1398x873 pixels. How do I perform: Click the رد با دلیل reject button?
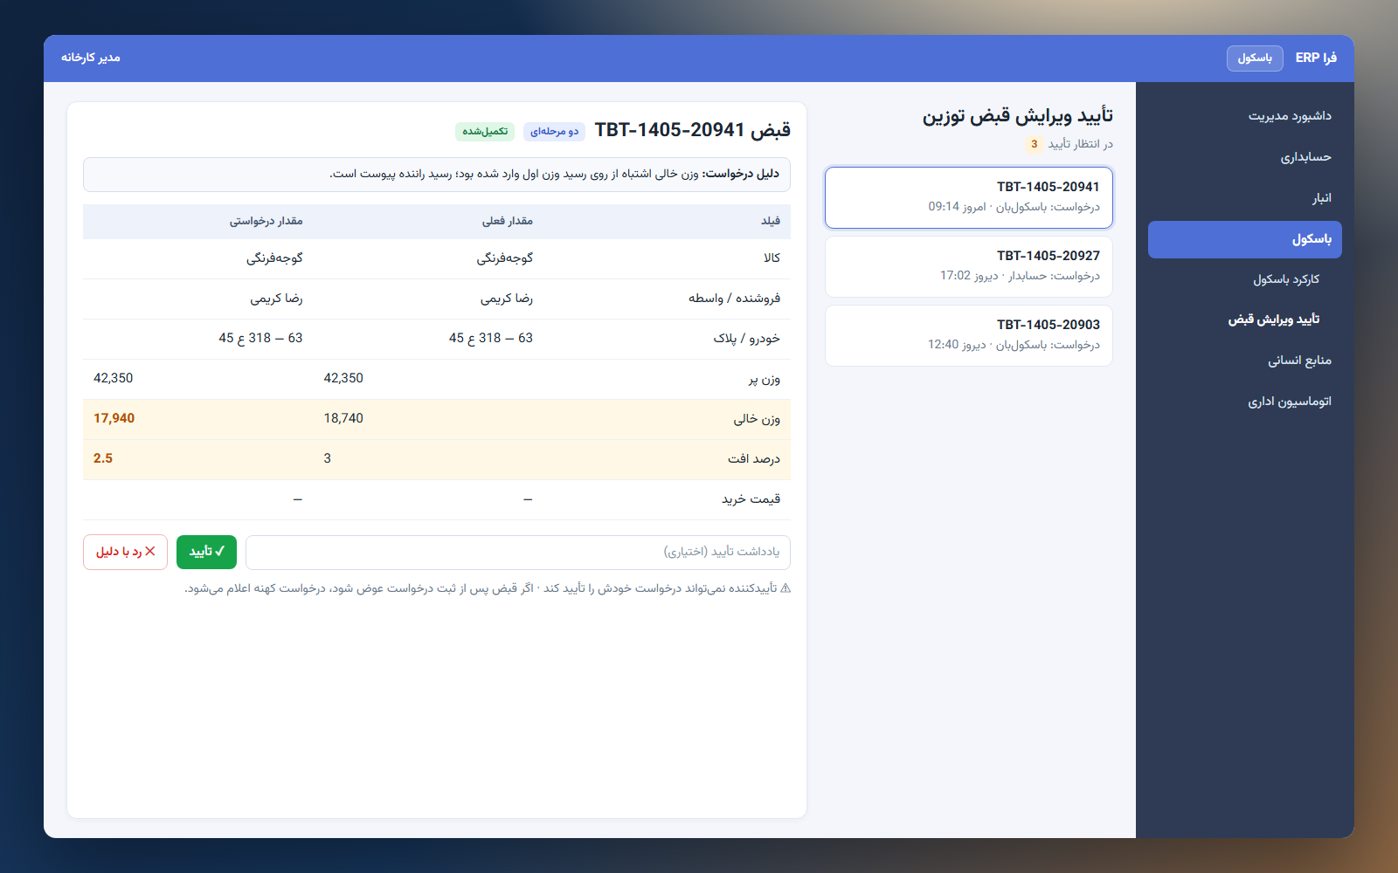pos(125,552)
